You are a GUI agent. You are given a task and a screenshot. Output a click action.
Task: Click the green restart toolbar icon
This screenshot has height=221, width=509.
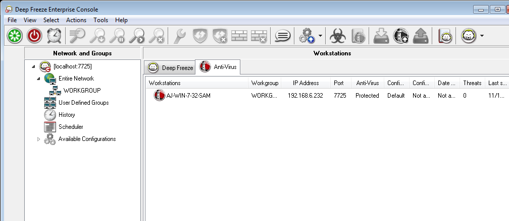tap(15, 36)
